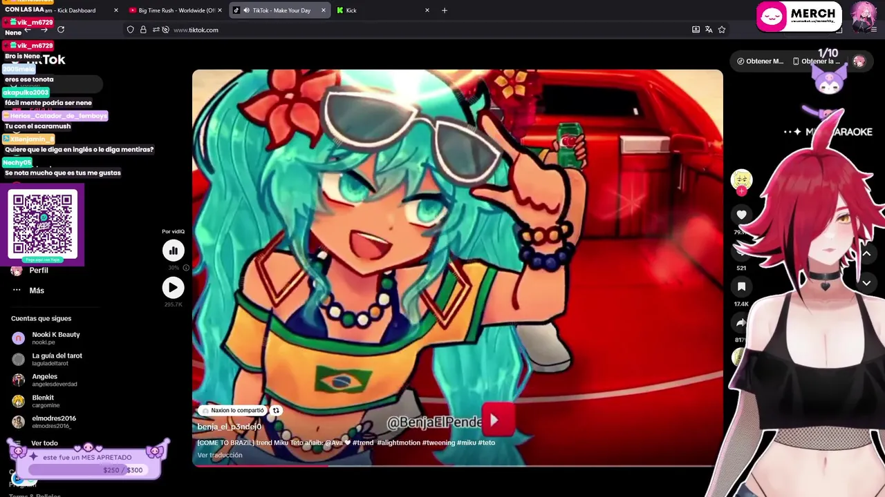This screenshot has width=885, height=497.
Task: Bookmark this page with the star
Action: coord(722,30)
